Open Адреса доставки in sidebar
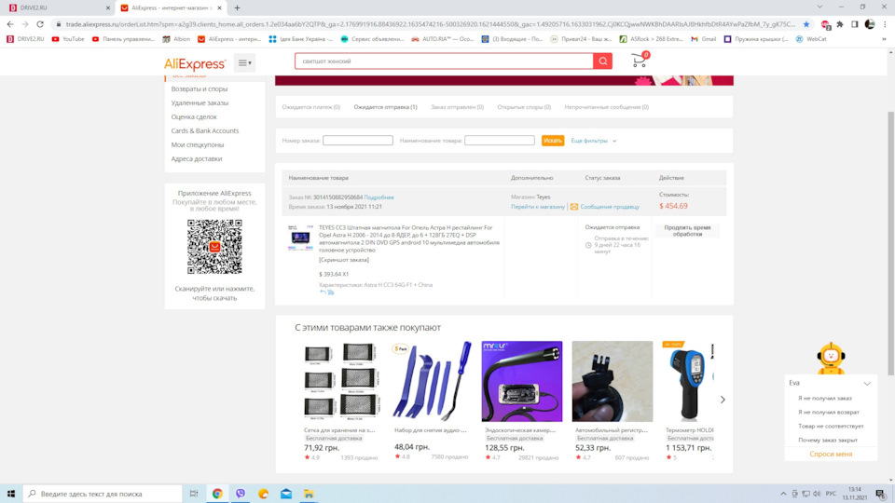The height and width of the screenshot is (503, 895). click(x=197, y=158)
